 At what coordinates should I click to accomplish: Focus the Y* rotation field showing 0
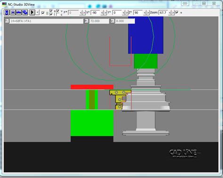coord(117,13)
